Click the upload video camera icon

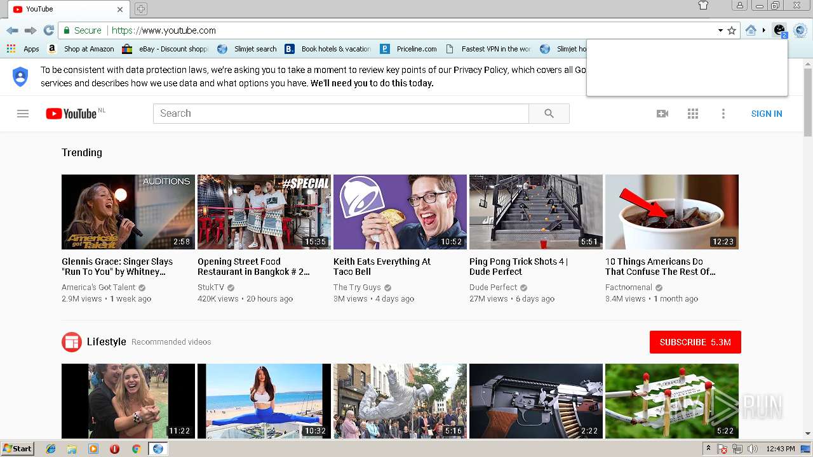[662, 114]
